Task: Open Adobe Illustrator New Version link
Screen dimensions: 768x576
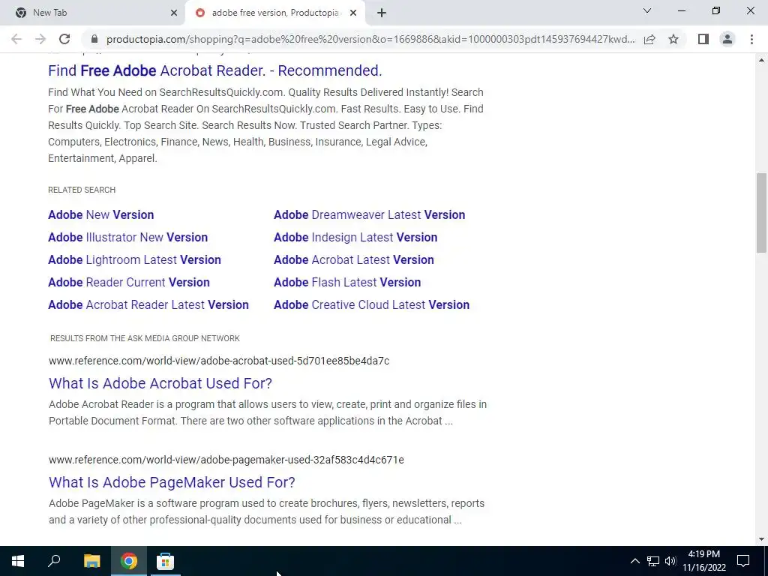Action: (x=127, y=237)
